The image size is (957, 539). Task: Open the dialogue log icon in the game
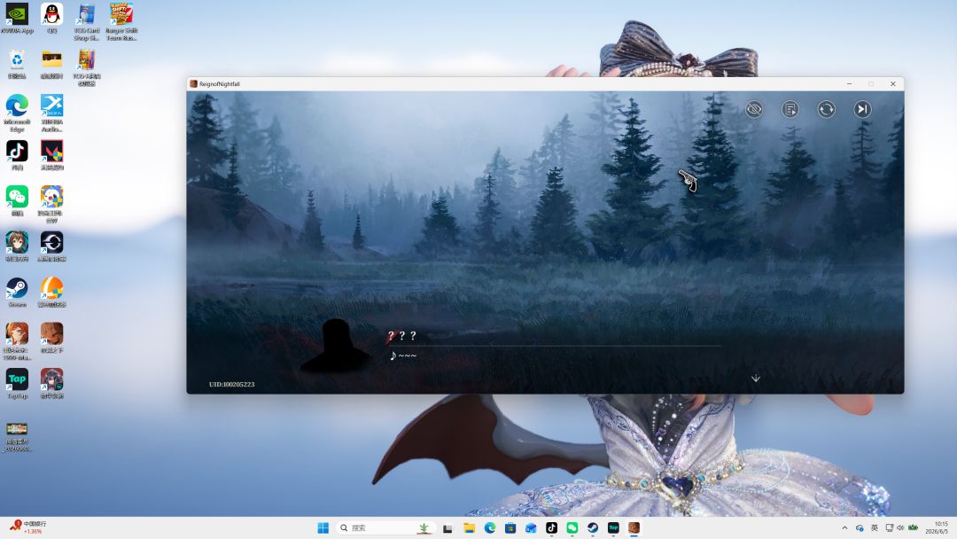[x=790, y=109]
